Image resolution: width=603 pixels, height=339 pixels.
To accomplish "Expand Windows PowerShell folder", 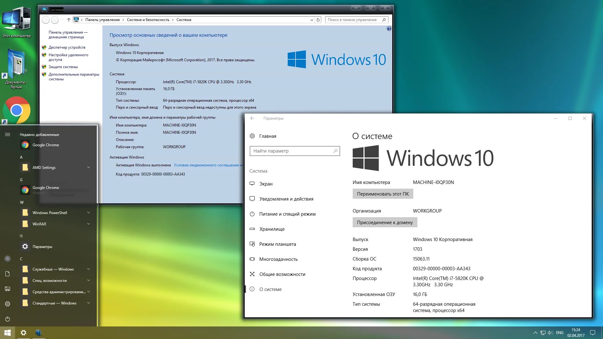I will 89,213.
